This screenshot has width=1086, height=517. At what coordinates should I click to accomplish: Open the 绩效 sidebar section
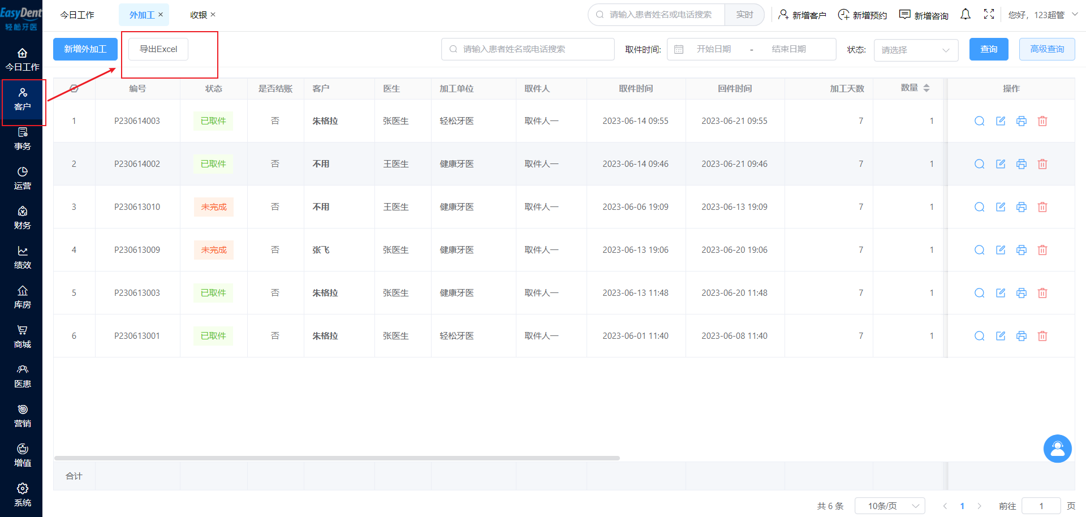click(22, 257)
